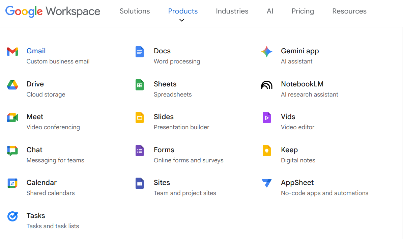Screen dimensions: 403x239
Task: Click the green Sheets icon
Action: click(x=140, y=85)
